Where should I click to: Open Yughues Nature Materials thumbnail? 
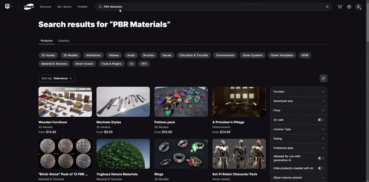point(123,154)
